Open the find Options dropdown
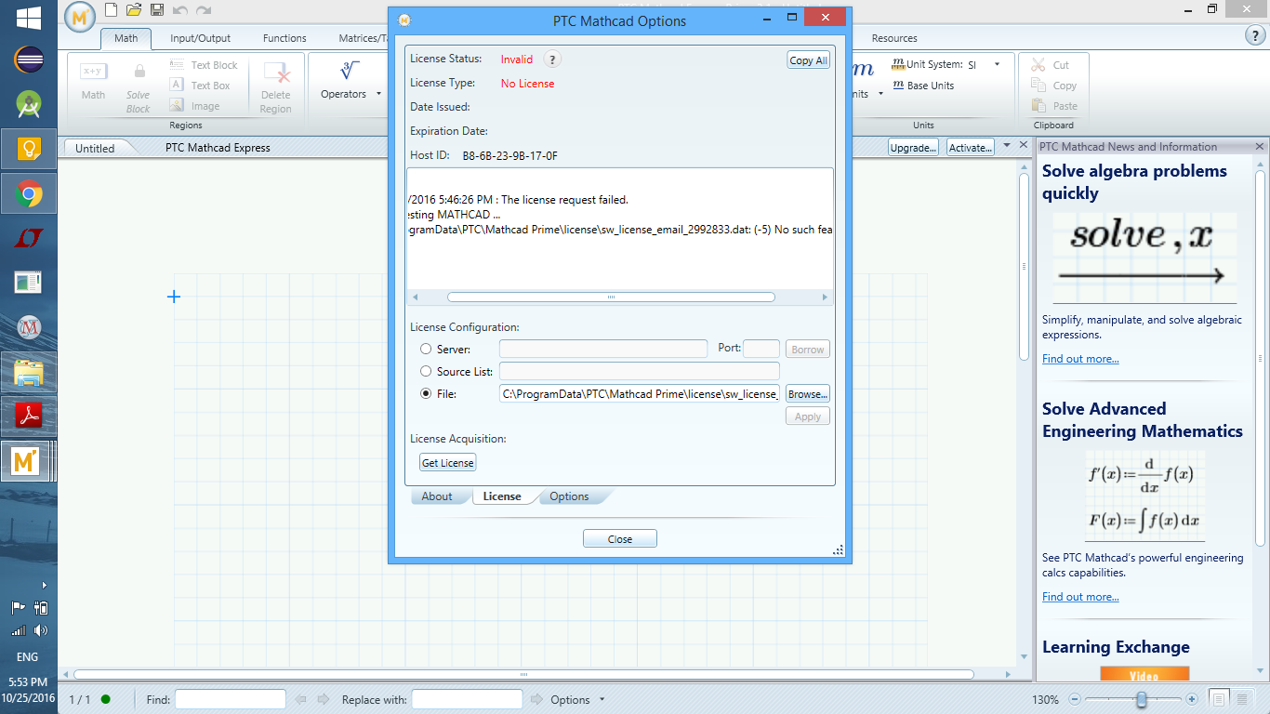The width and height of the screenshot is (1270, 714). point(602,699)
